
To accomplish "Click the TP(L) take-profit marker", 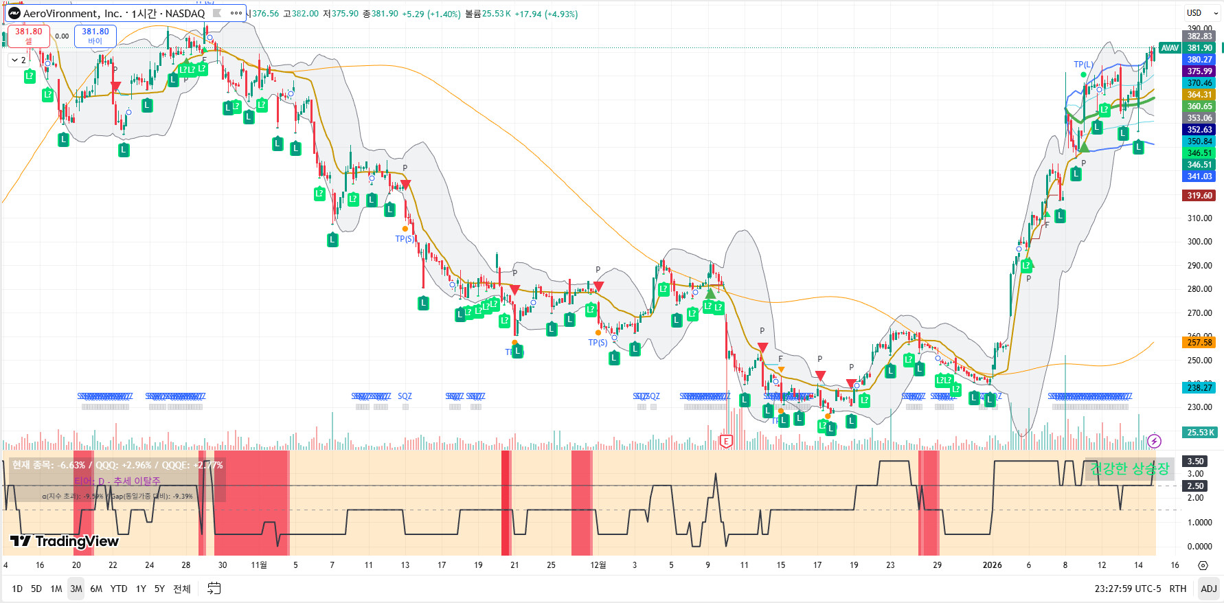I will point(1083,65).
